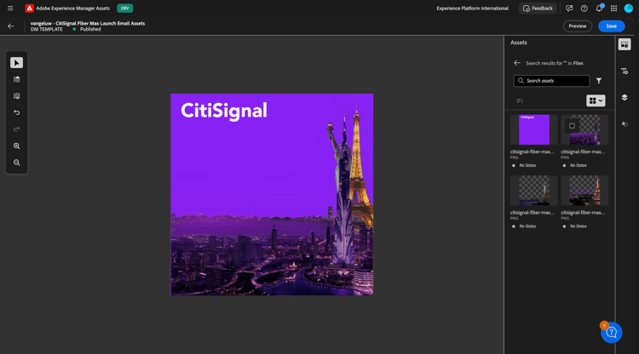Select the arrow Select tool
Viewport: 639px width, 354px height.
point(16,63)
